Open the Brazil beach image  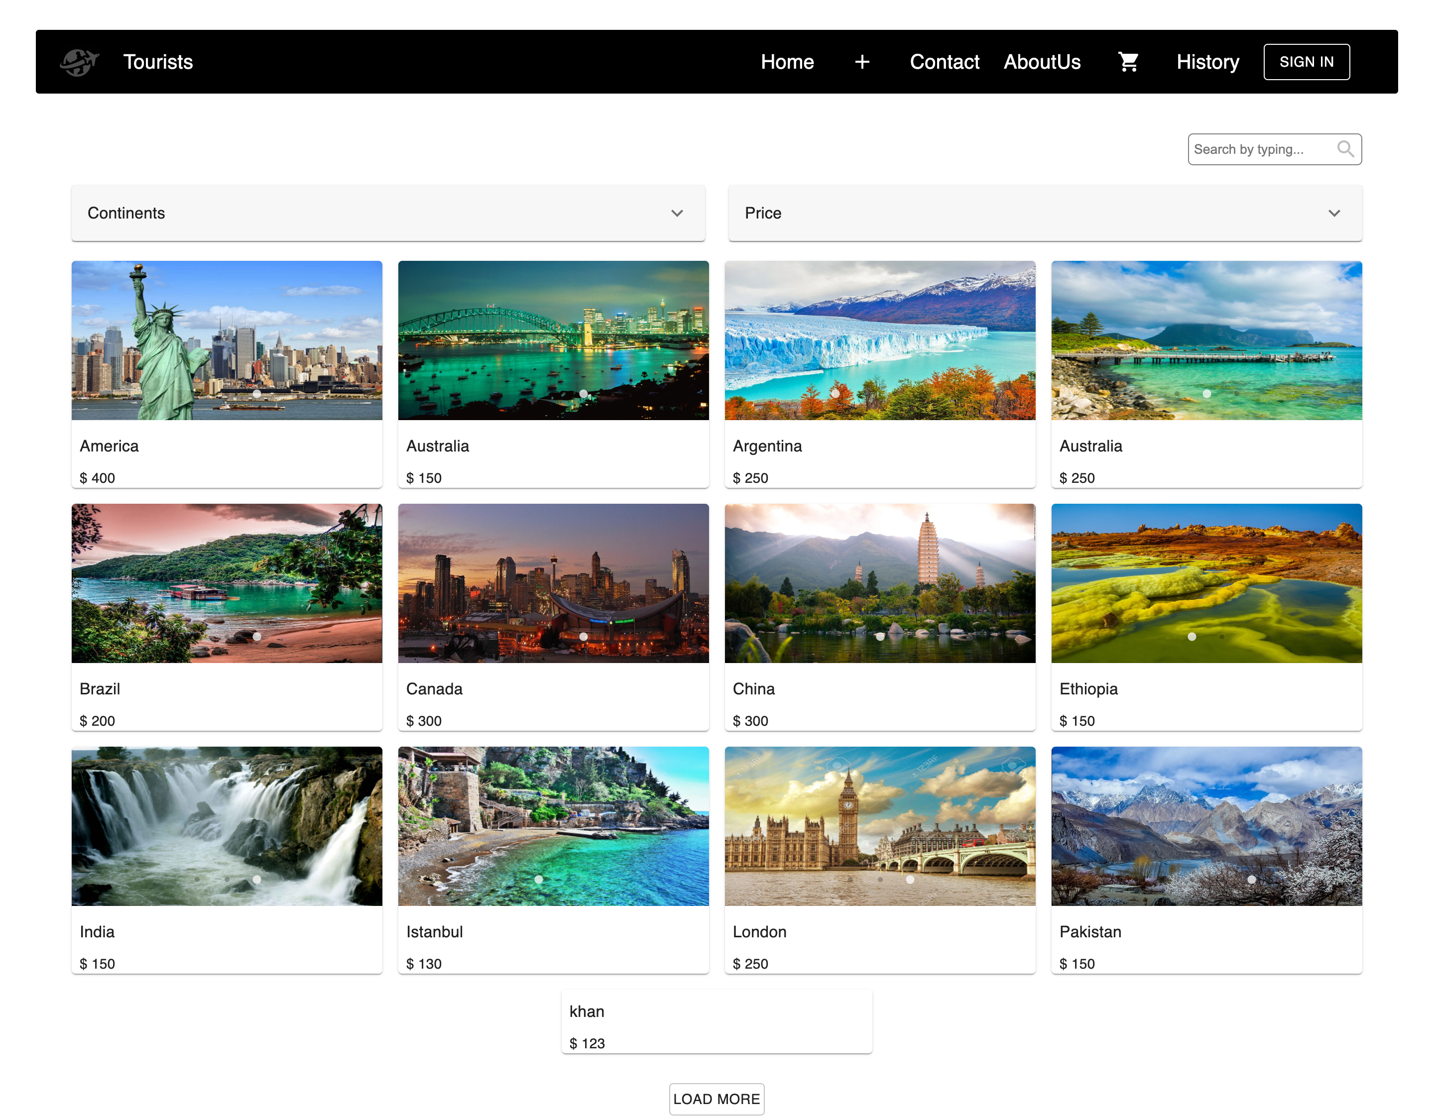tap(227, 583)
